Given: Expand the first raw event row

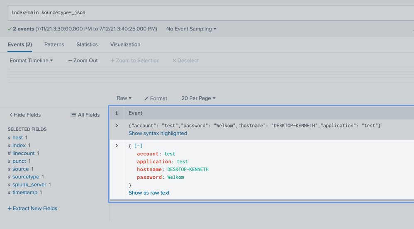Looking at the screenshot, I should [117, 125].
